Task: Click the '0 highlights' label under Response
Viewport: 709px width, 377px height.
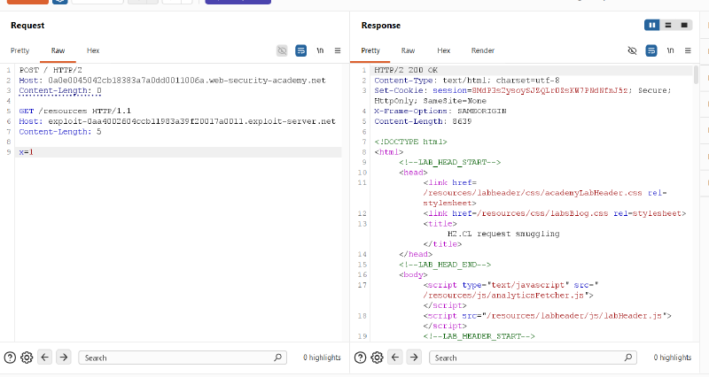Action: click(673, 358)
